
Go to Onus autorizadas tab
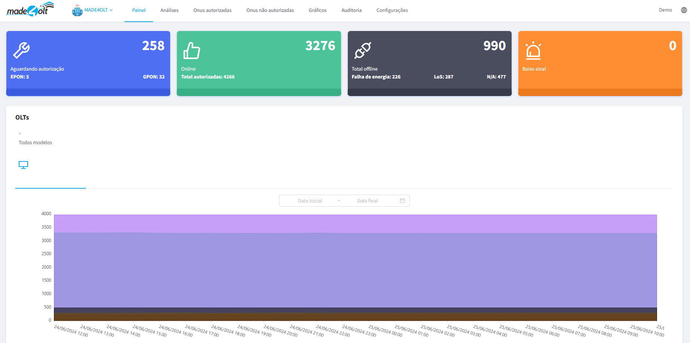212,10
